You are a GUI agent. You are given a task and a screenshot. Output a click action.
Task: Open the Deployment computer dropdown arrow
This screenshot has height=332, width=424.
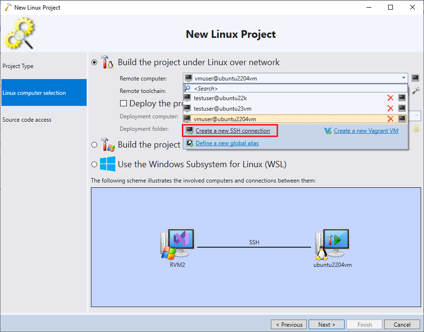point(417,115)
